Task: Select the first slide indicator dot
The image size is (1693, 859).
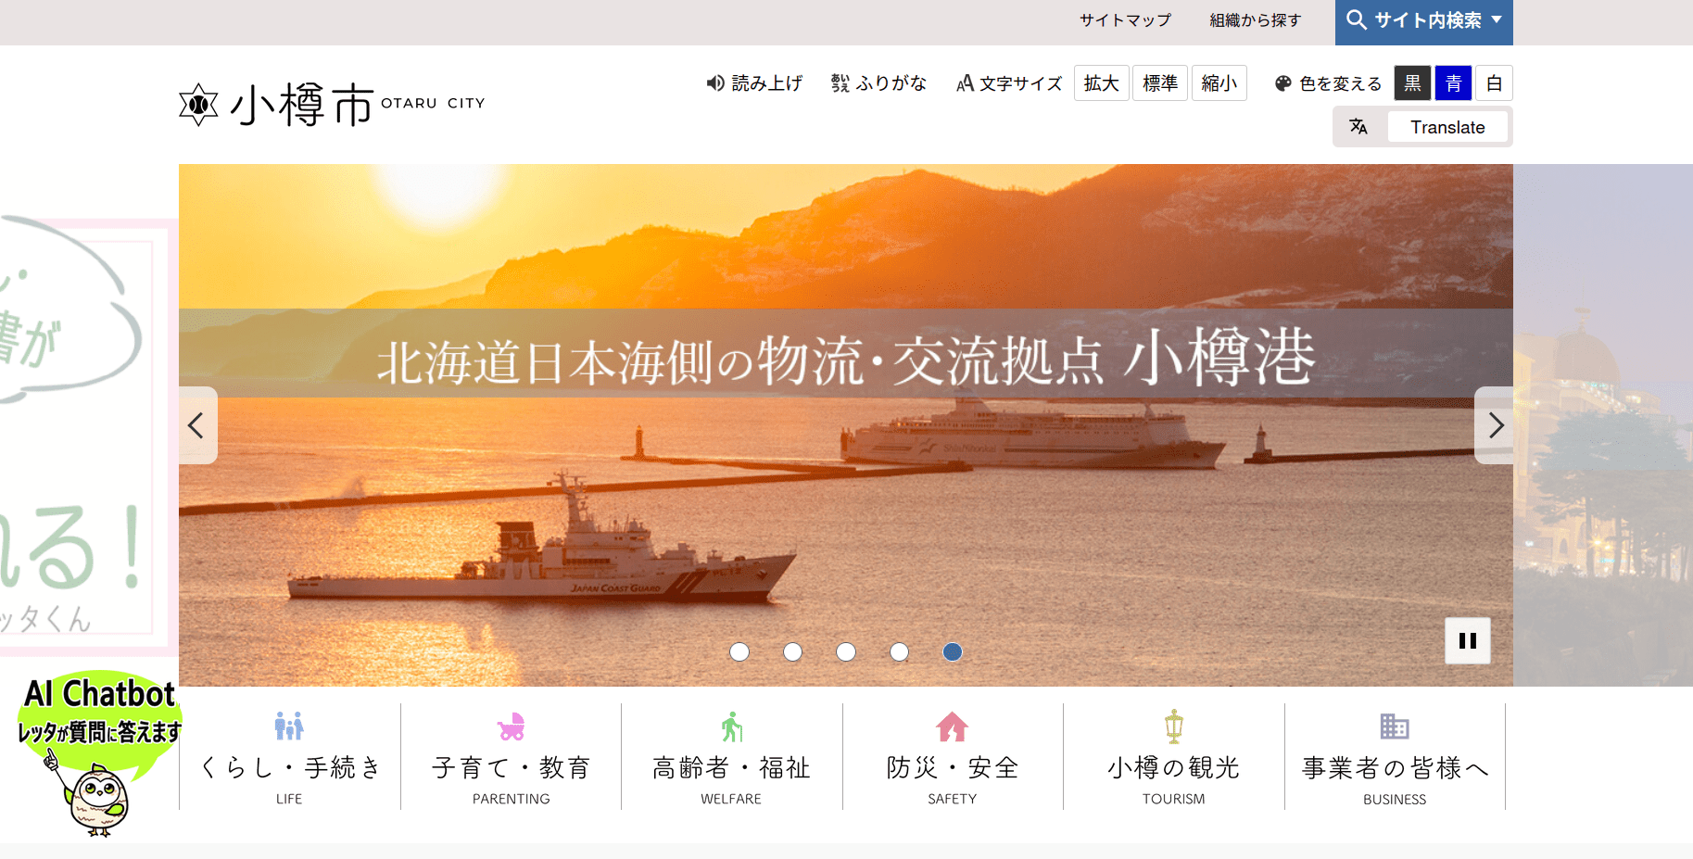Action: coord(739,652)
